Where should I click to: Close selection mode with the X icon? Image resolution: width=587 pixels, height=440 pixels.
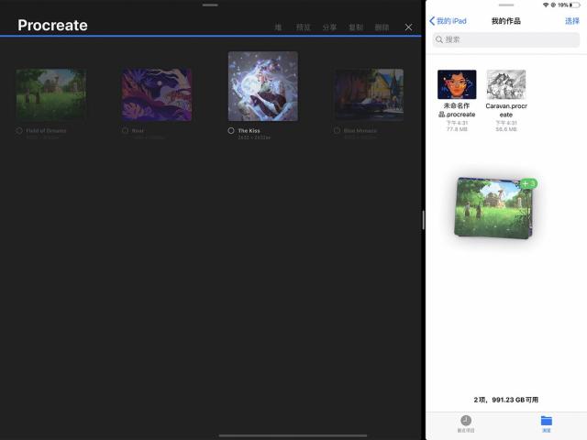click(408, 27)
